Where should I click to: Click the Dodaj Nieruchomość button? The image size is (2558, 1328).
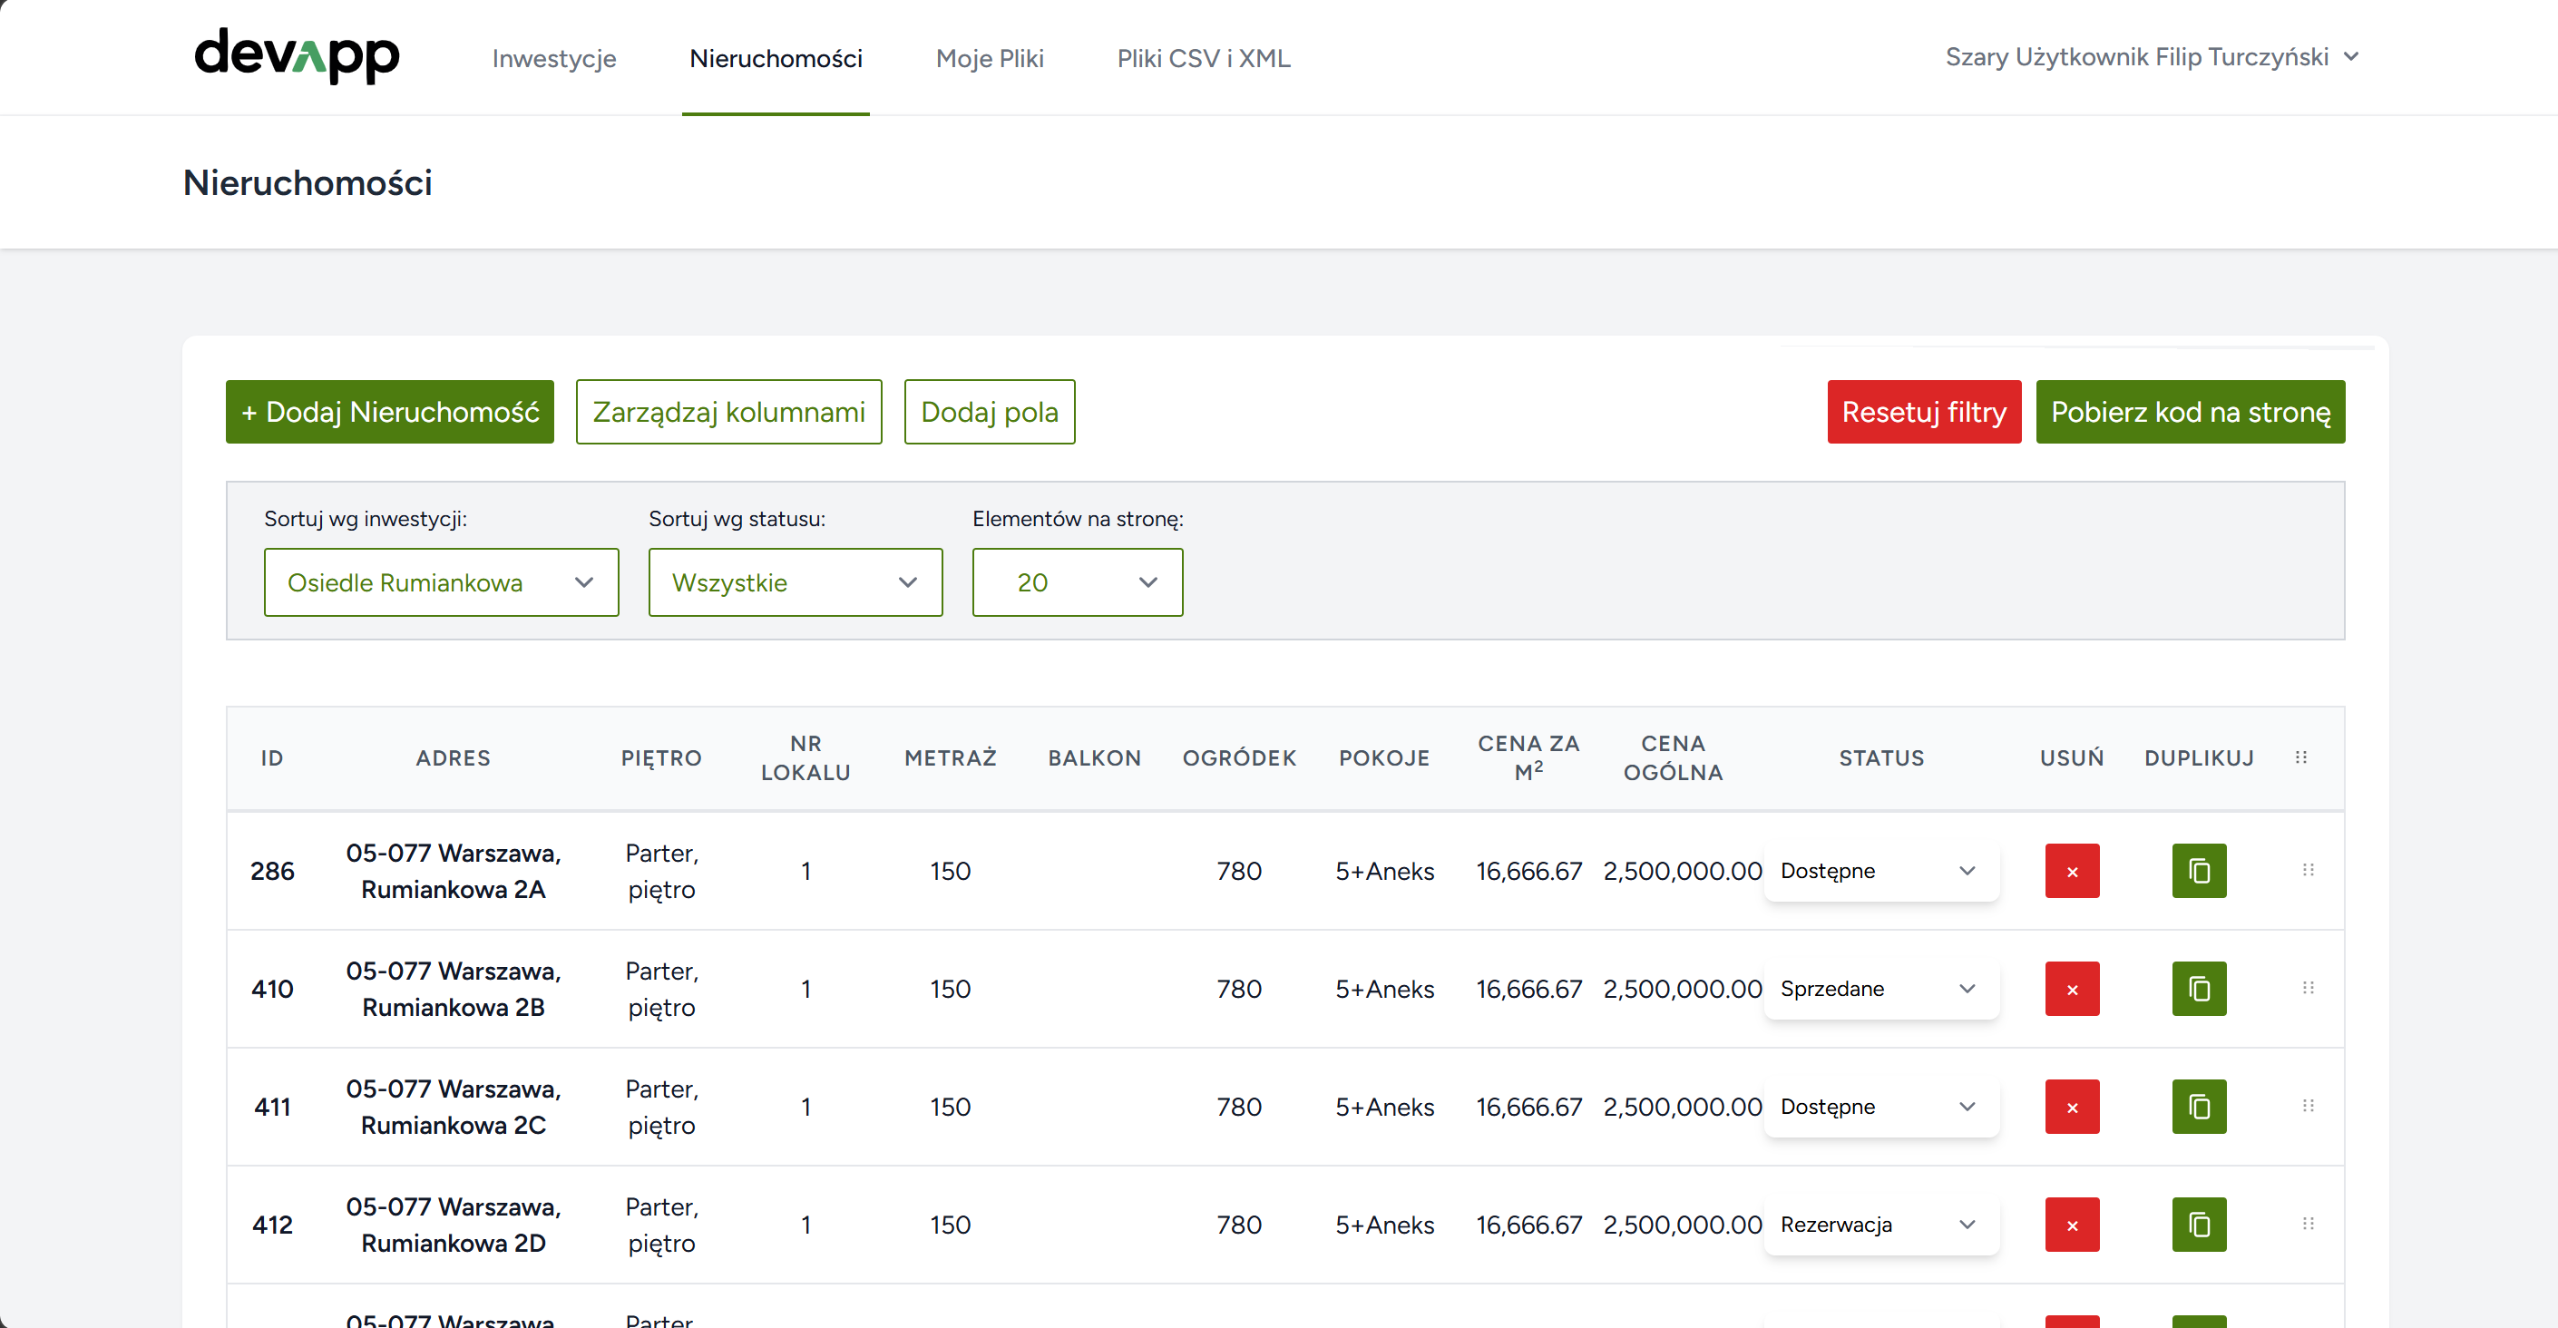[x=389, y=412]
